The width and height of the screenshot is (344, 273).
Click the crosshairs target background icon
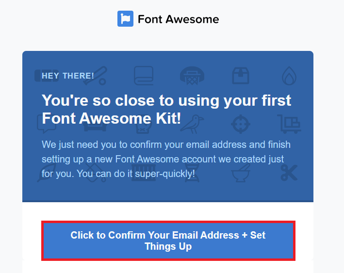(241, 124)
